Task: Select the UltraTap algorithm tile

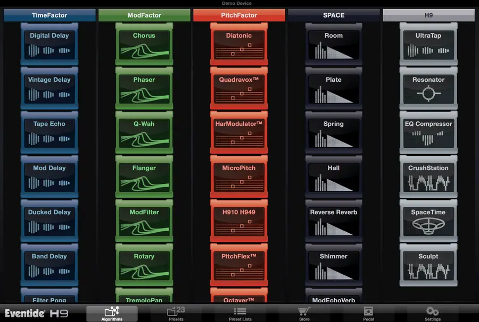Action: 428,44
